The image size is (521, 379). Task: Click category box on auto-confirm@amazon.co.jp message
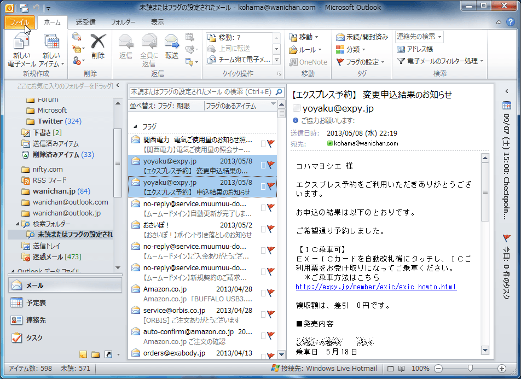tap(263, 335)
